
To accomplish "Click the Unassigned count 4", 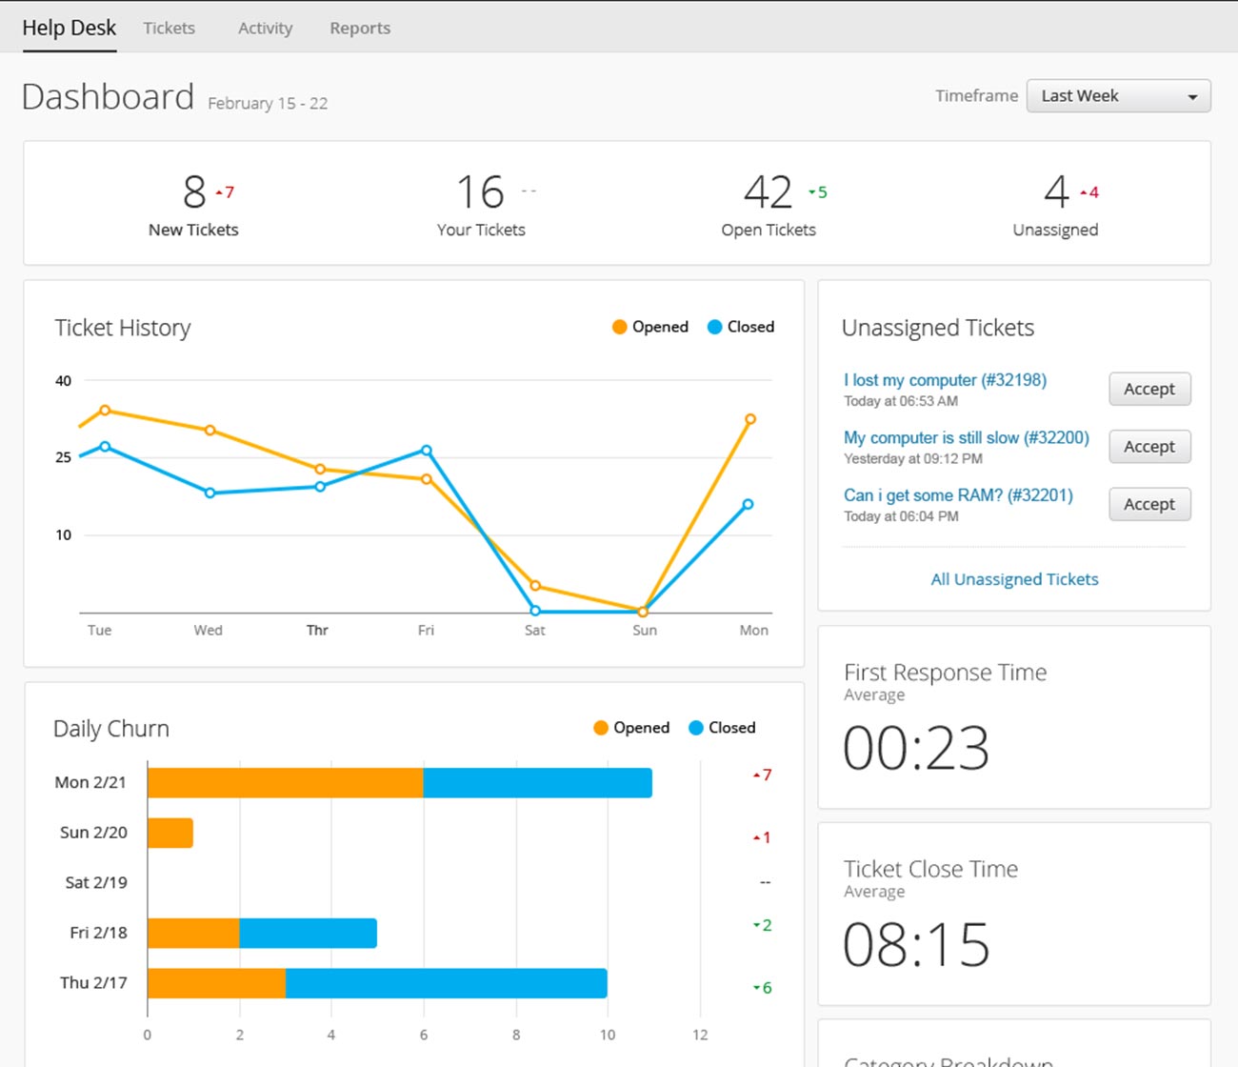I will tap(1056, 191).
